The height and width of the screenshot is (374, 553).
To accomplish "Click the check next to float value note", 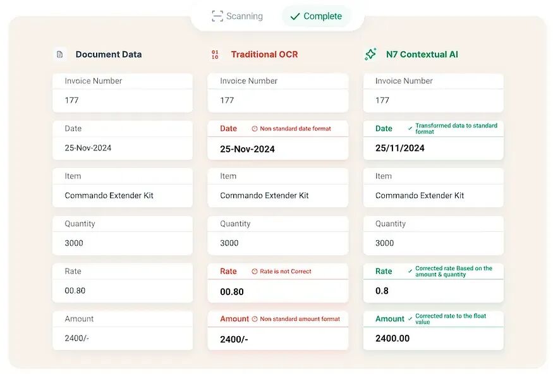I will [410, 319].
